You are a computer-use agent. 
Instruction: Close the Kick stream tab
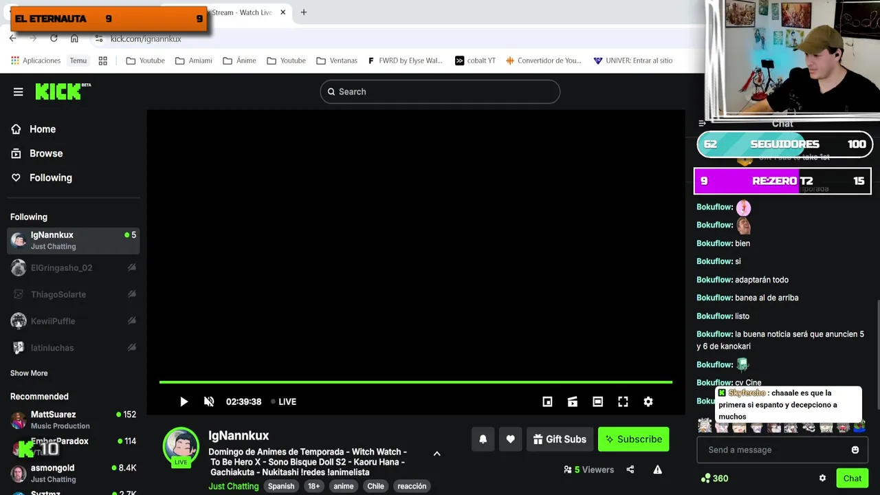283,12
